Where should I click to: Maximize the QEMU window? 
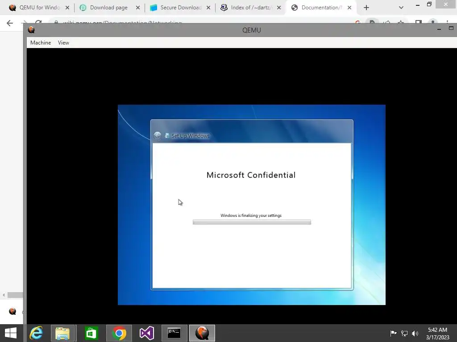(451, 28)
